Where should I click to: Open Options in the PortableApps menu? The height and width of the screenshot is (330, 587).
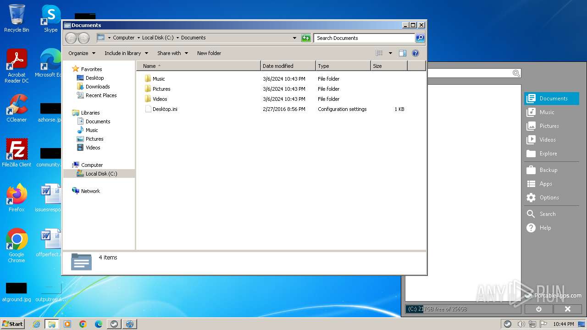click(x=551, y=198)
